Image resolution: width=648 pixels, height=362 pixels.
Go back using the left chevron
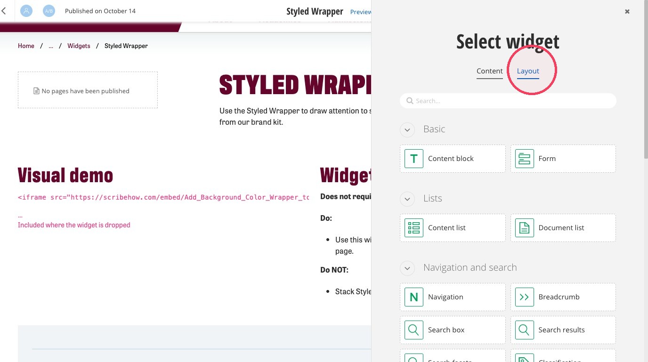click(x=4, y=11)
